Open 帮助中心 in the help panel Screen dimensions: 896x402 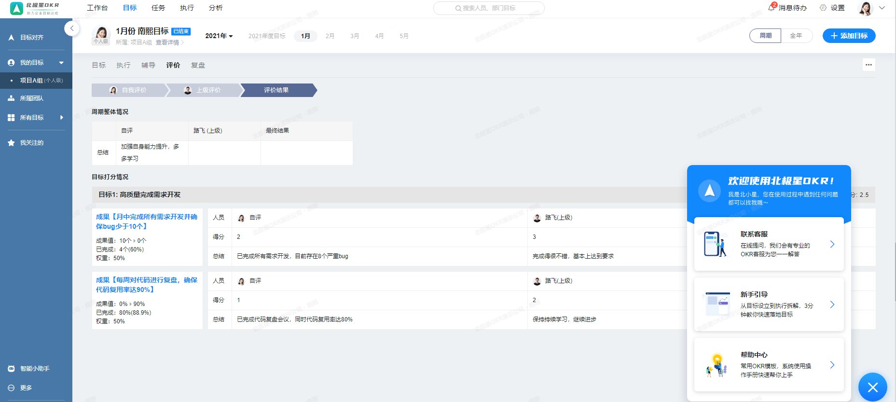(769, 365)
